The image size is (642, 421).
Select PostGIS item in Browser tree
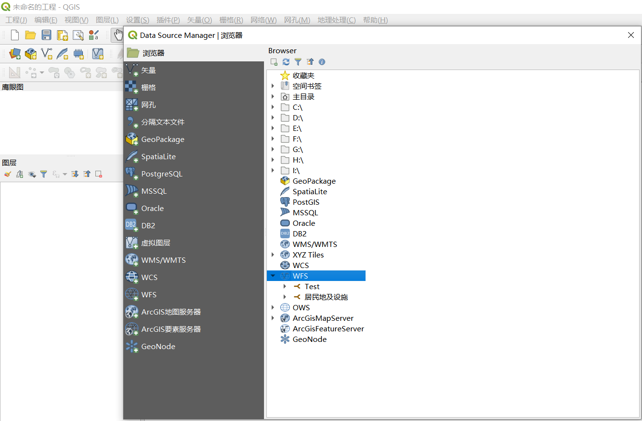tap(306, 202)
